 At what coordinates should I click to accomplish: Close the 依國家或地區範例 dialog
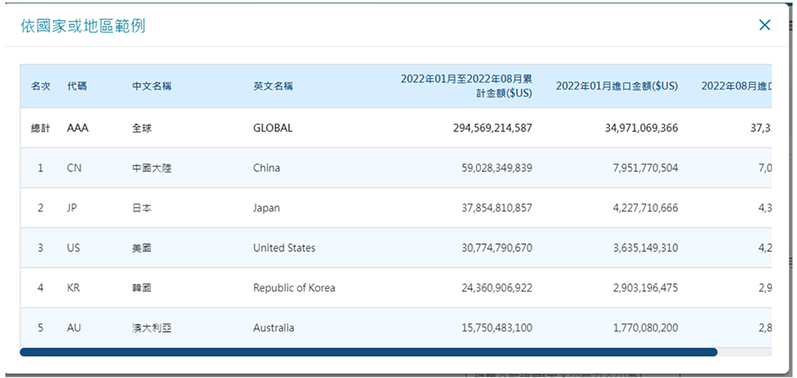click(x=765, y=25)
